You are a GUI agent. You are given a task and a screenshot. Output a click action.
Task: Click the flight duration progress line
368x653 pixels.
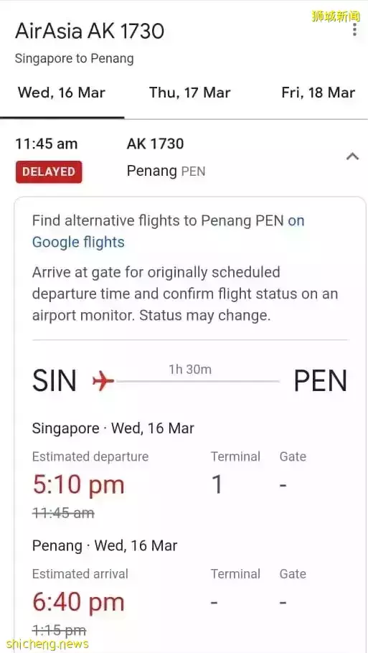tap(197, 381)
